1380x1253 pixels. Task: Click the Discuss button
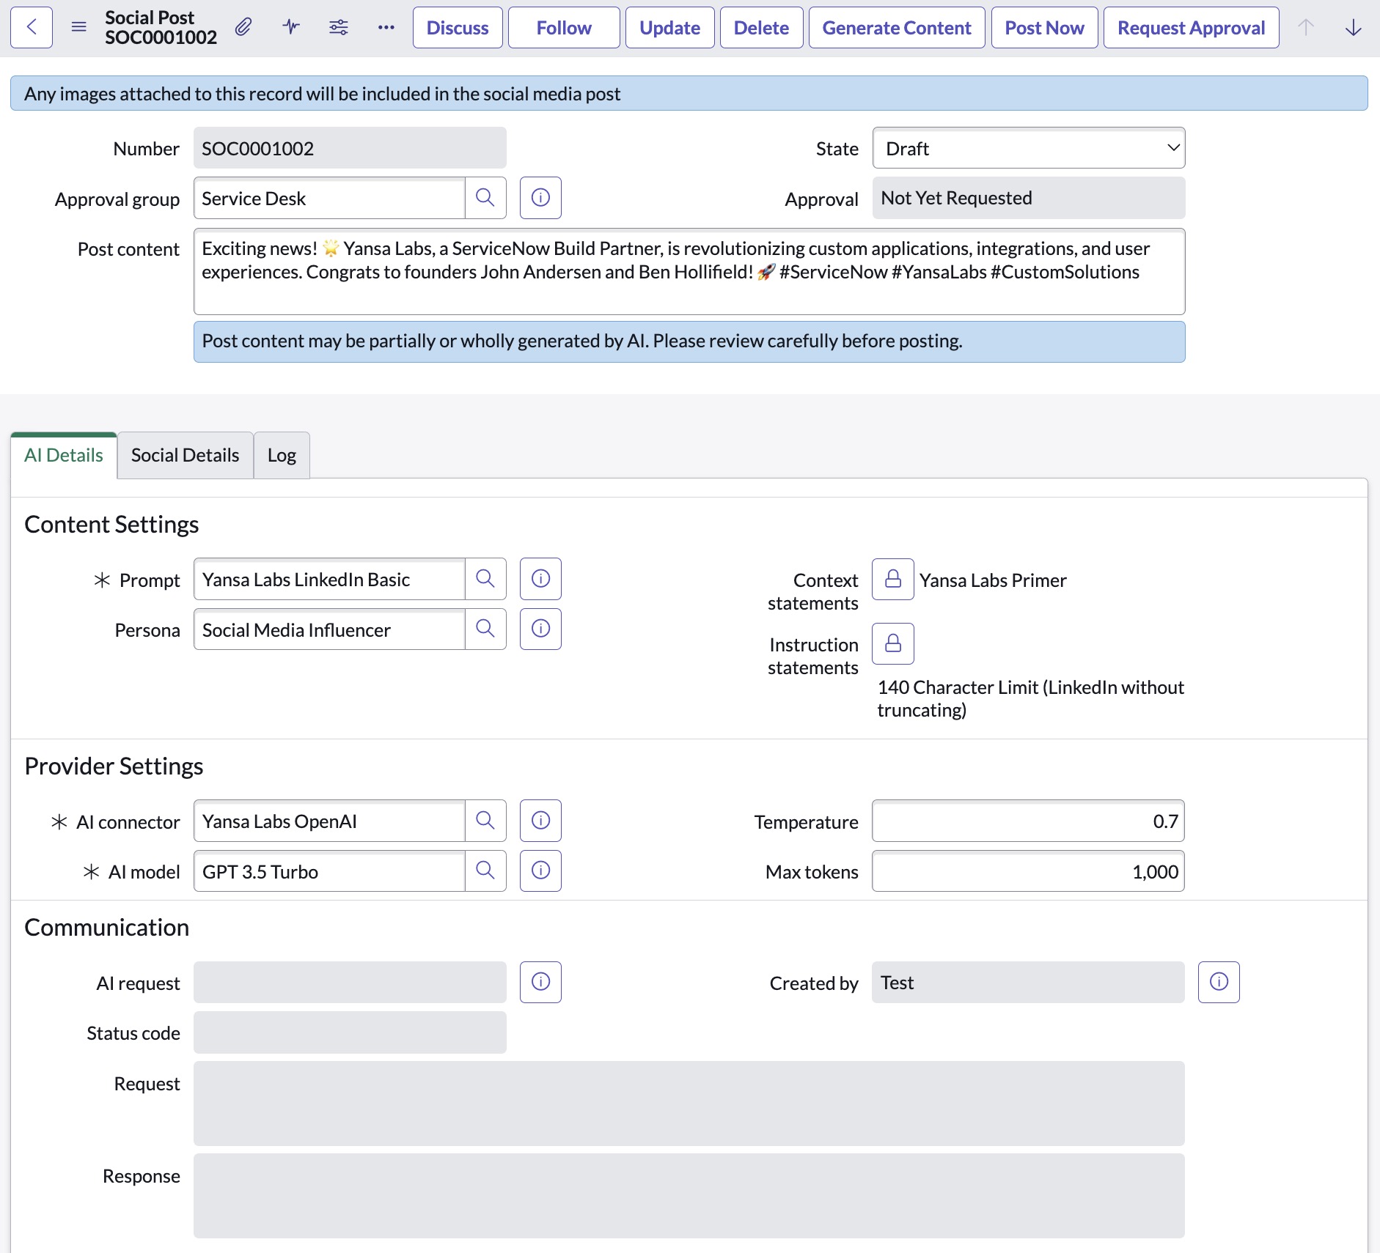[458, 28]
